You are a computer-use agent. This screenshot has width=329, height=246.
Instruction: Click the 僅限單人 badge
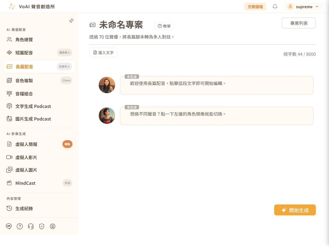pos(65,52)
